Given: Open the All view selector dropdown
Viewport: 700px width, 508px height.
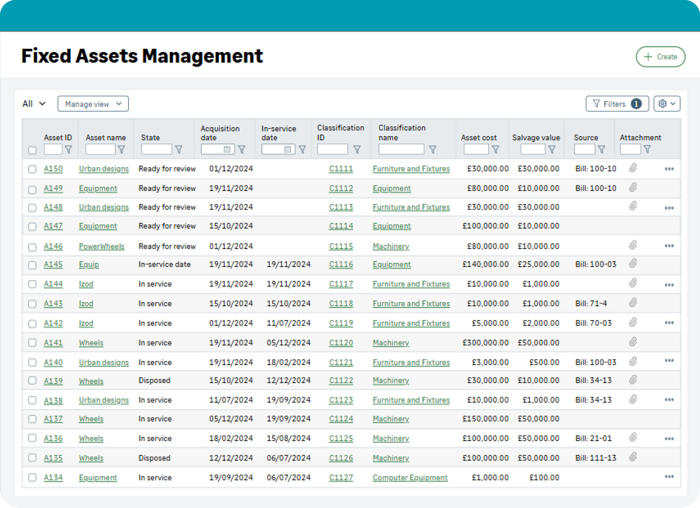Looking at the screenshot, I should pyautogui.click(x=34, y=104).
